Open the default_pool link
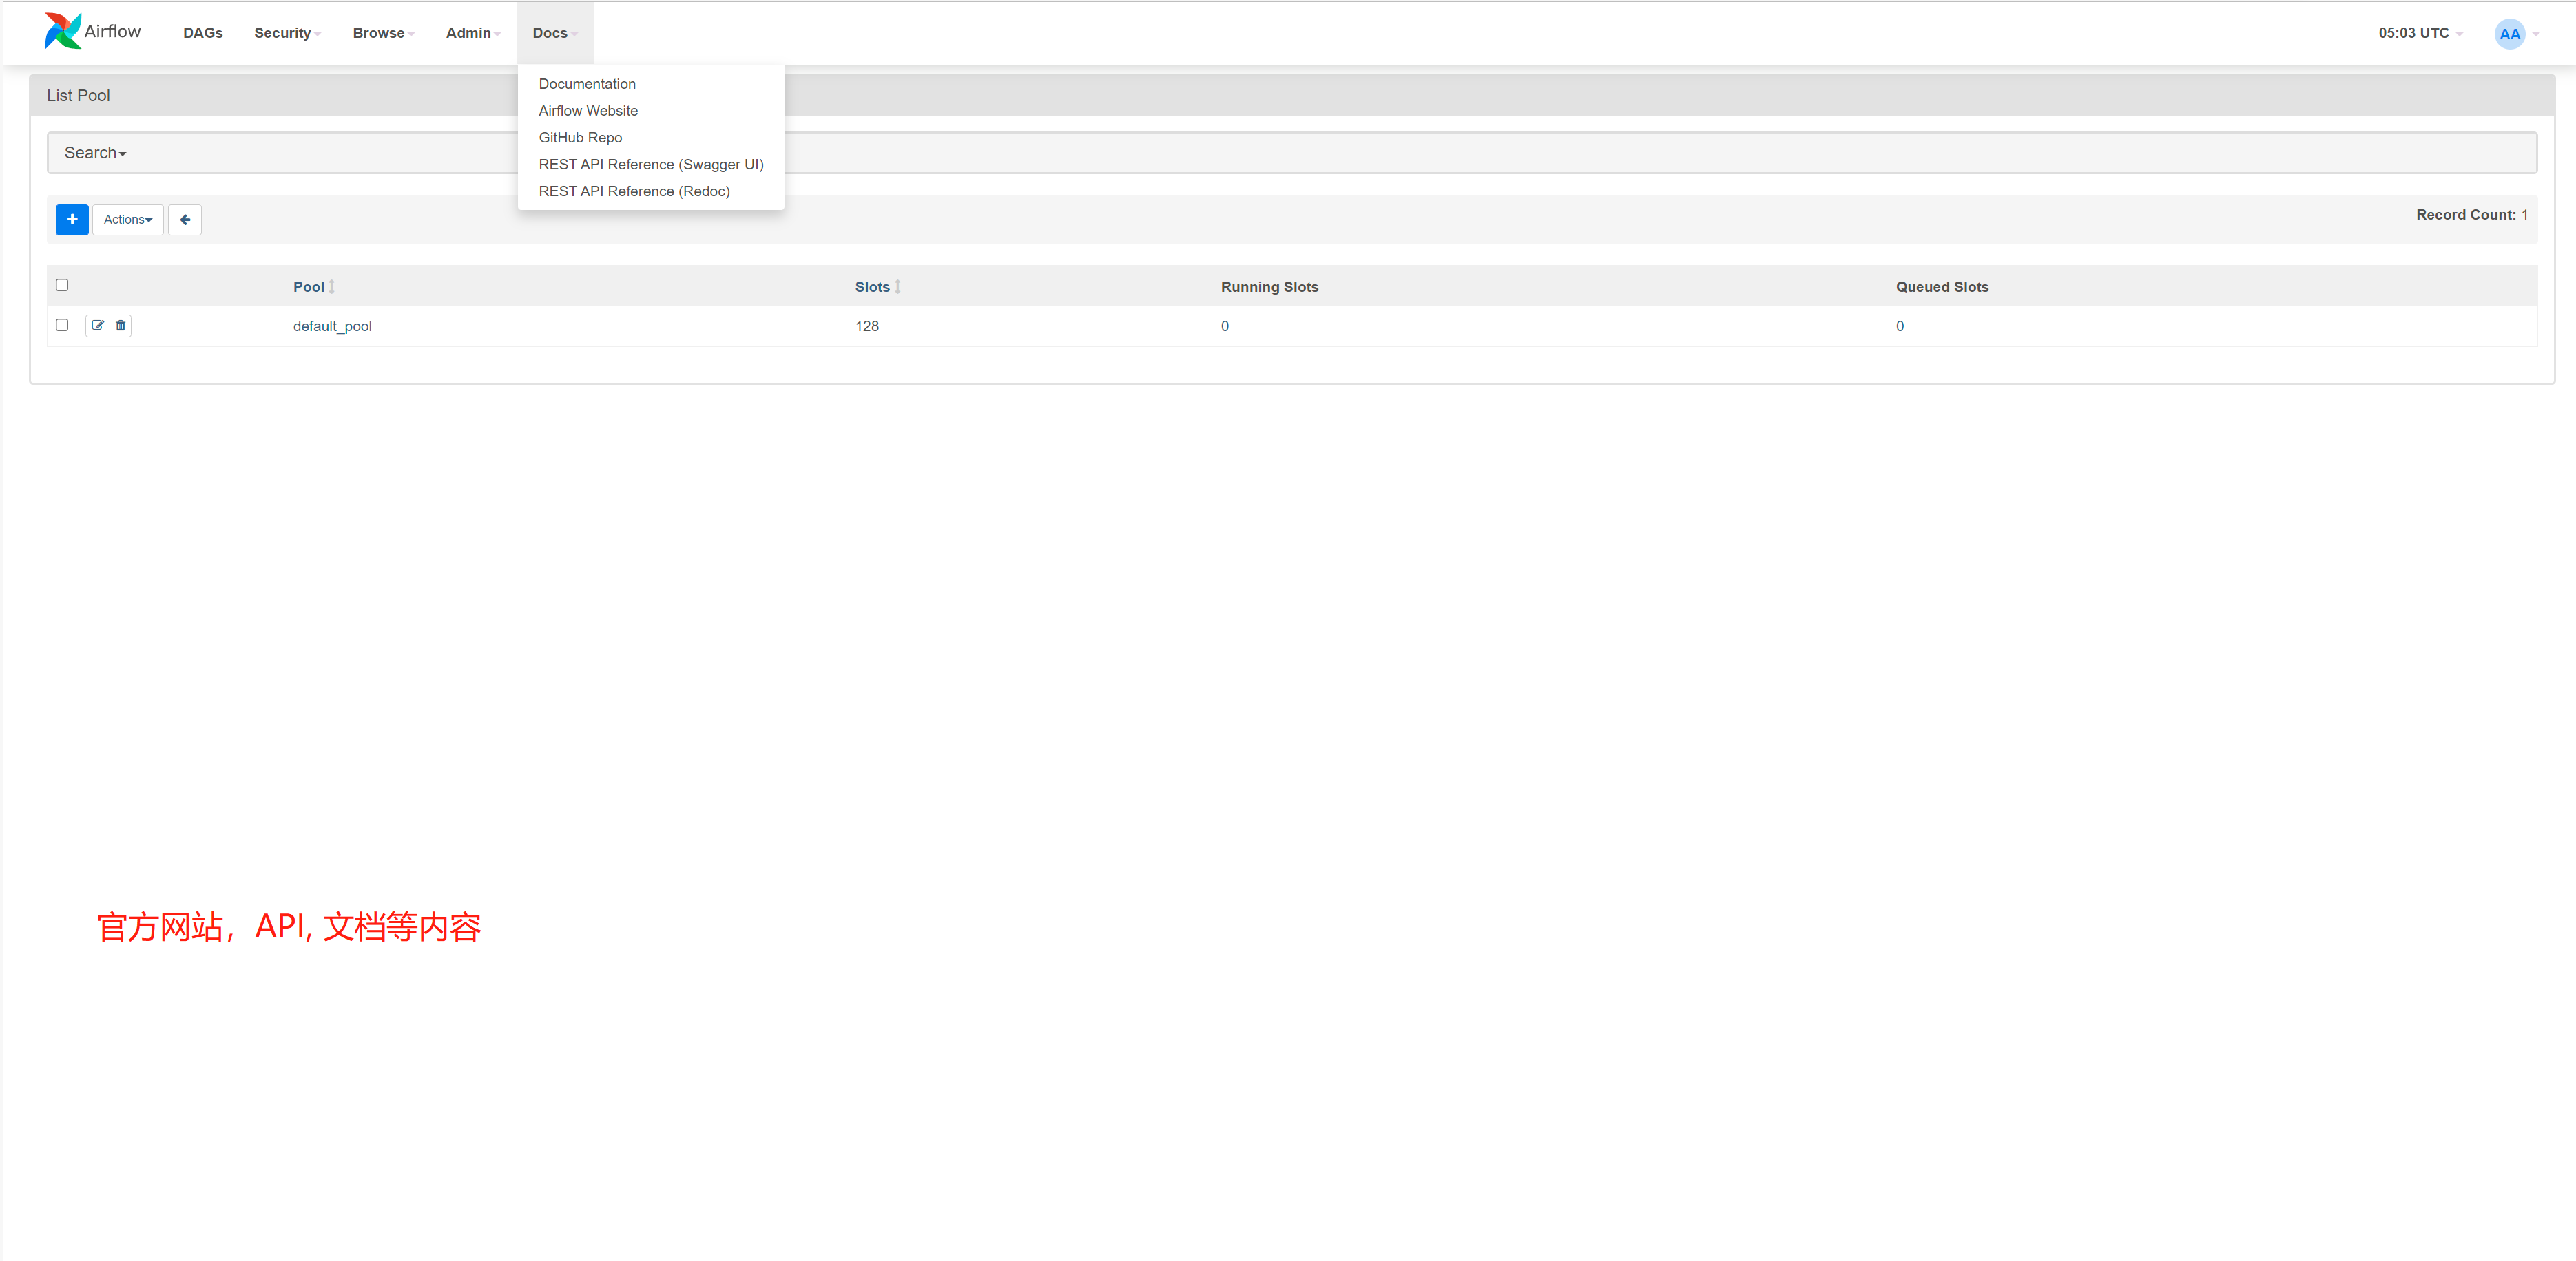This screenshot has height=1261, width=2576. pos(332,327)
